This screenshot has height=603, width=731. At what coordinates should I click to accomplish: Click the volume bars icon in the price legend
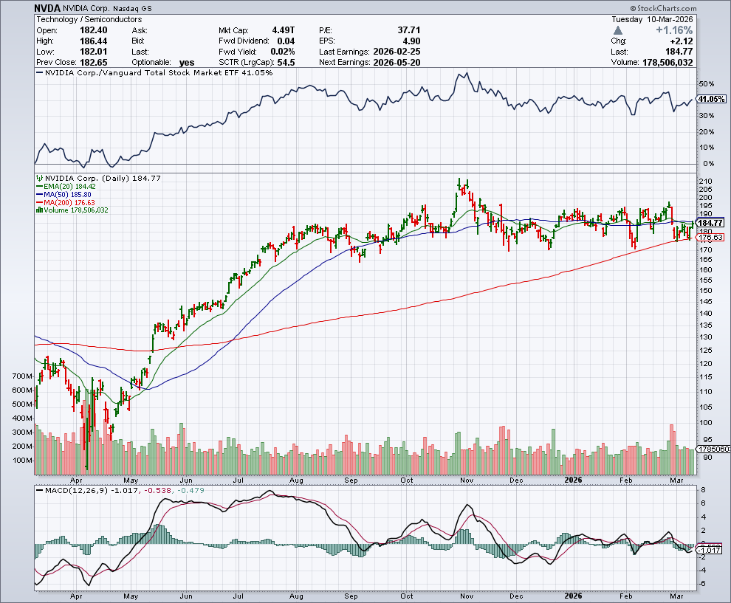[40, 210]
